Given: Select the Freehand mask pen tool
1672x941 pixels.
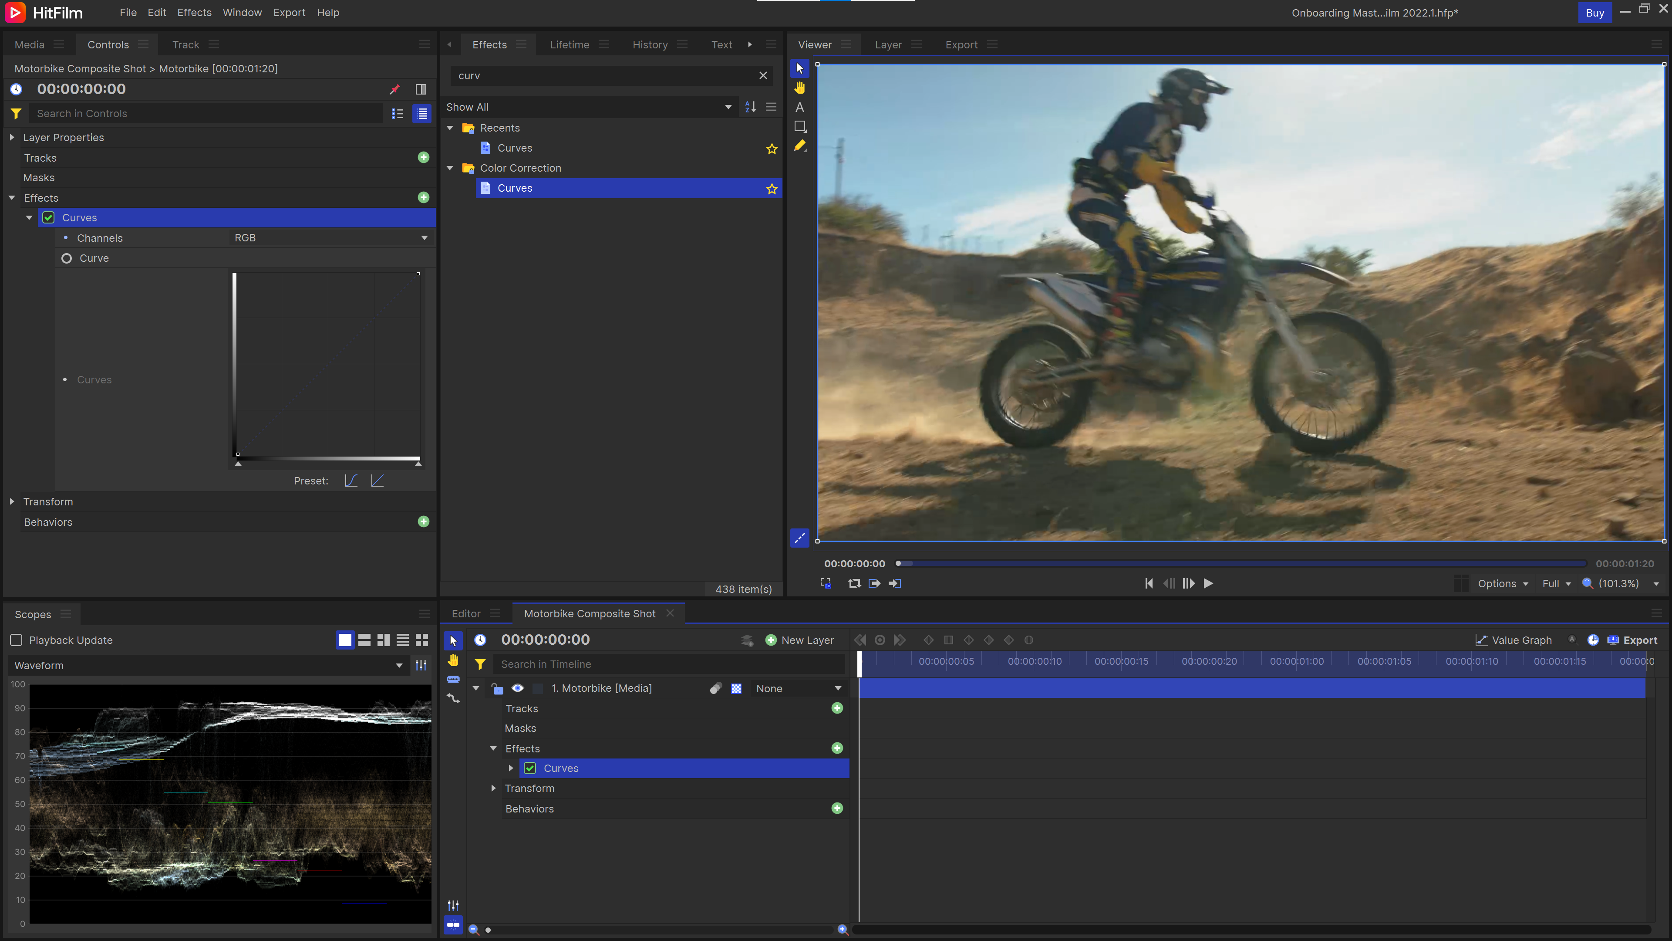Looking at the screenshot, I should click(800, 146).
